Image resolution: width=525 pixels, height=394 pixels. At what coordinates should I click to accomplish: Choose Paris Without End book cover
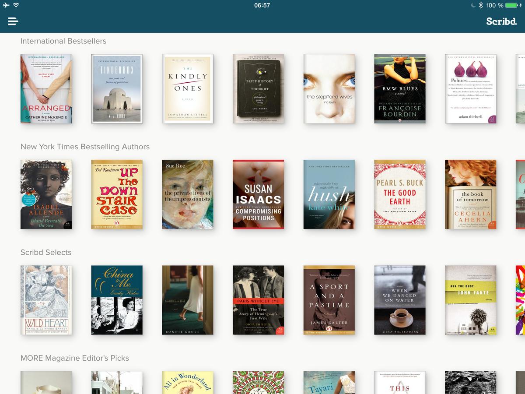[x=259, y=300]
